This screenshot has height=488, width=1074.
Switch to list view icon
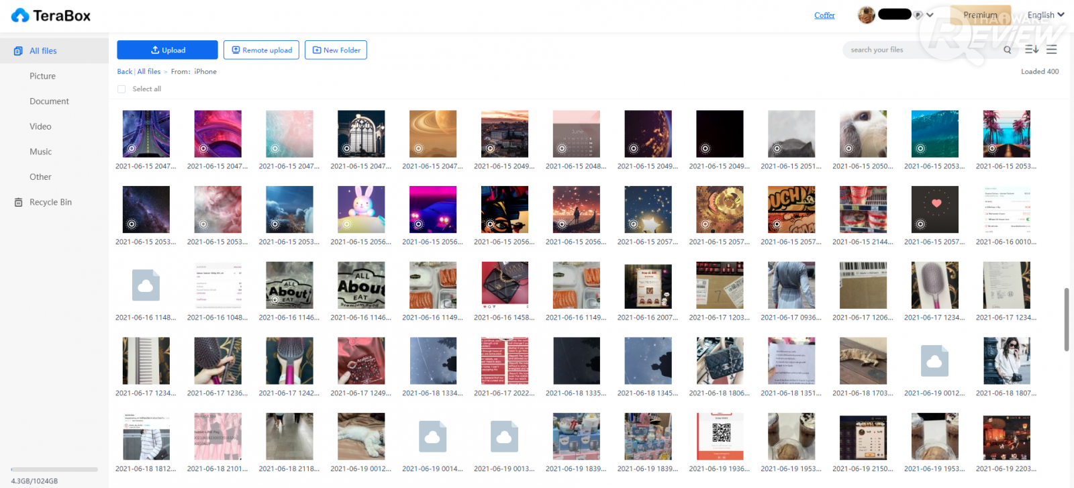coord(1052,50)
